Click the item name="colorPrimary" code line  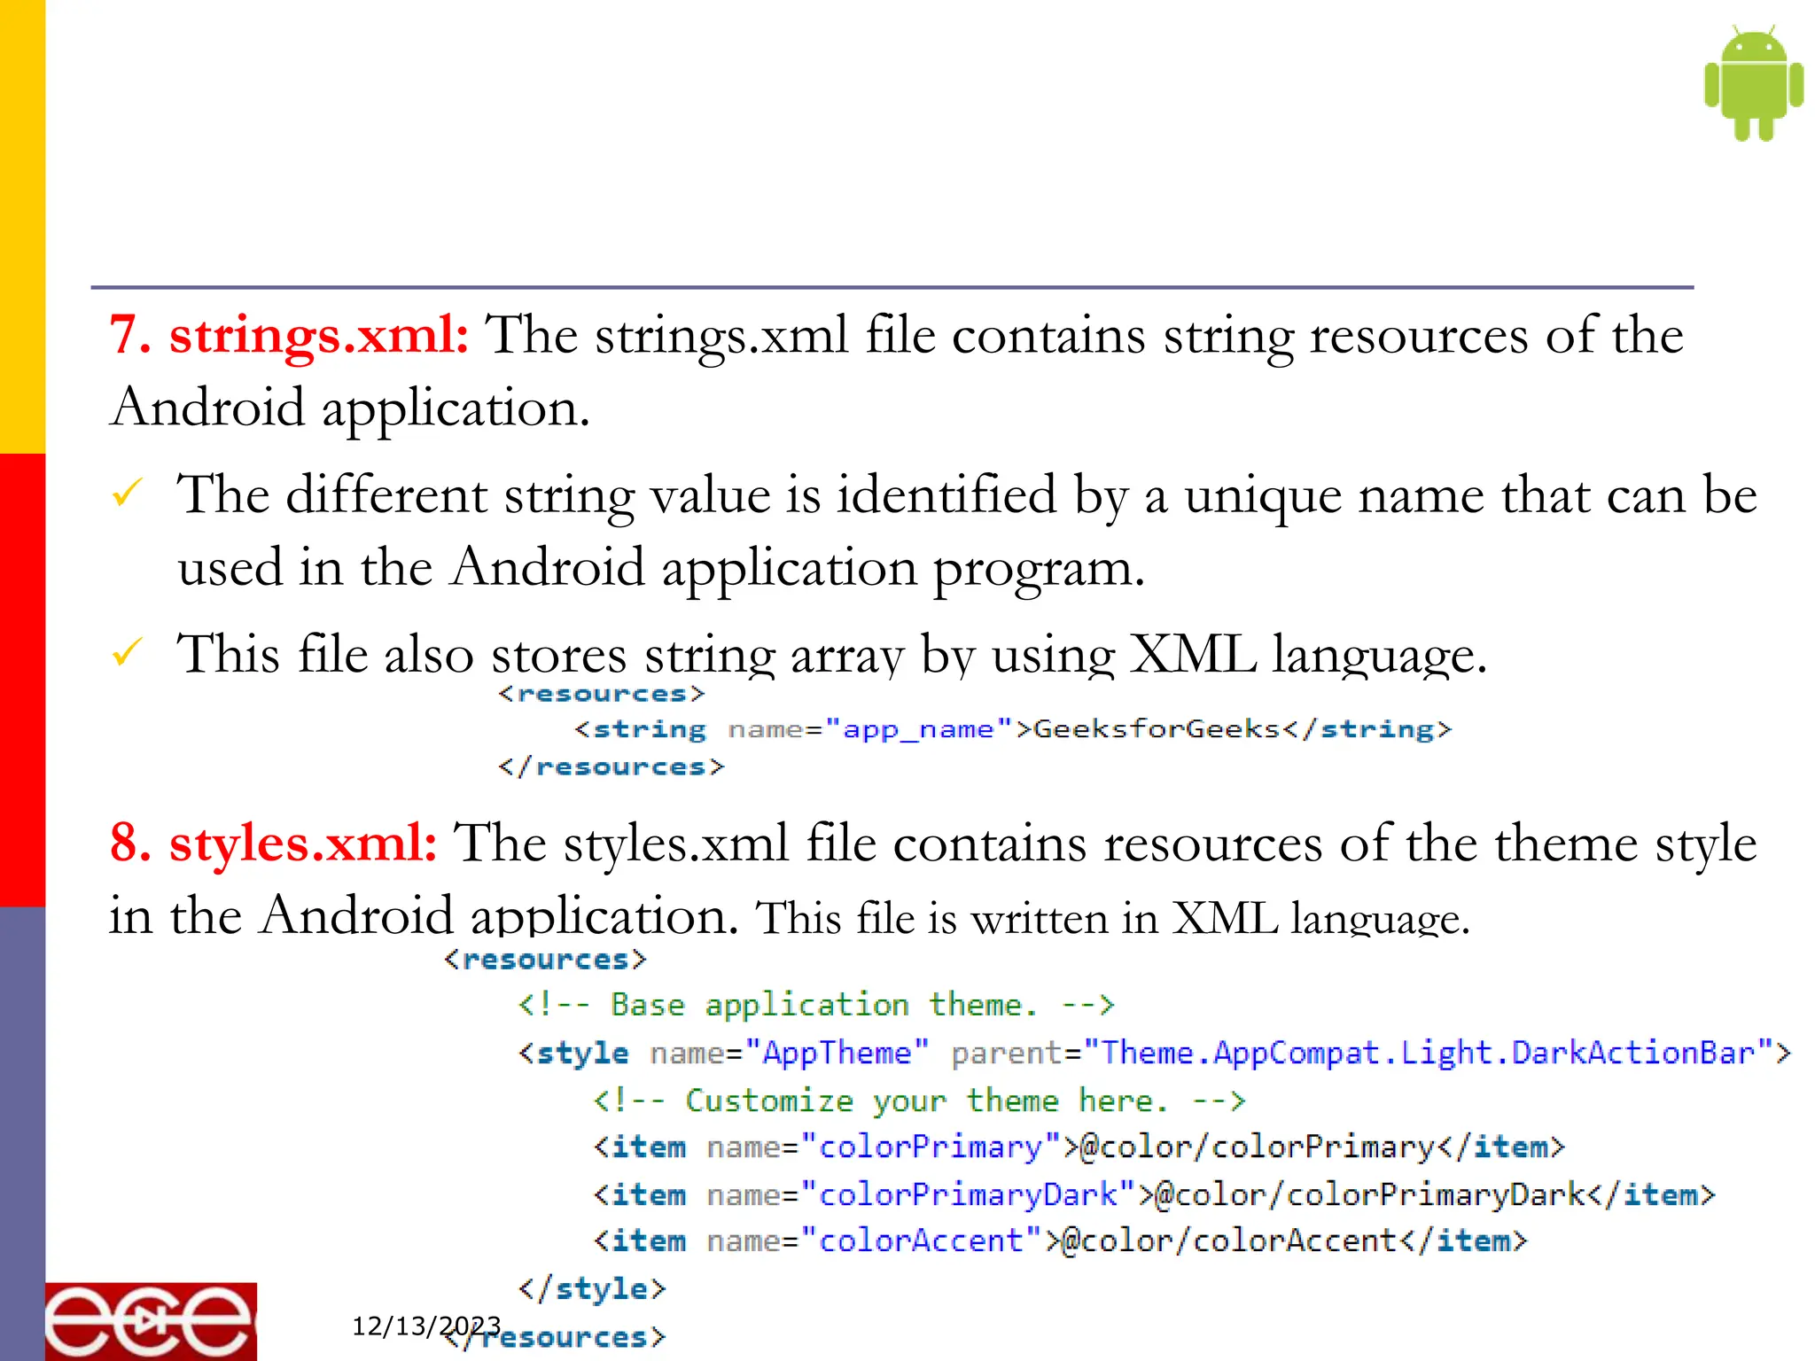[1079, 1147]
